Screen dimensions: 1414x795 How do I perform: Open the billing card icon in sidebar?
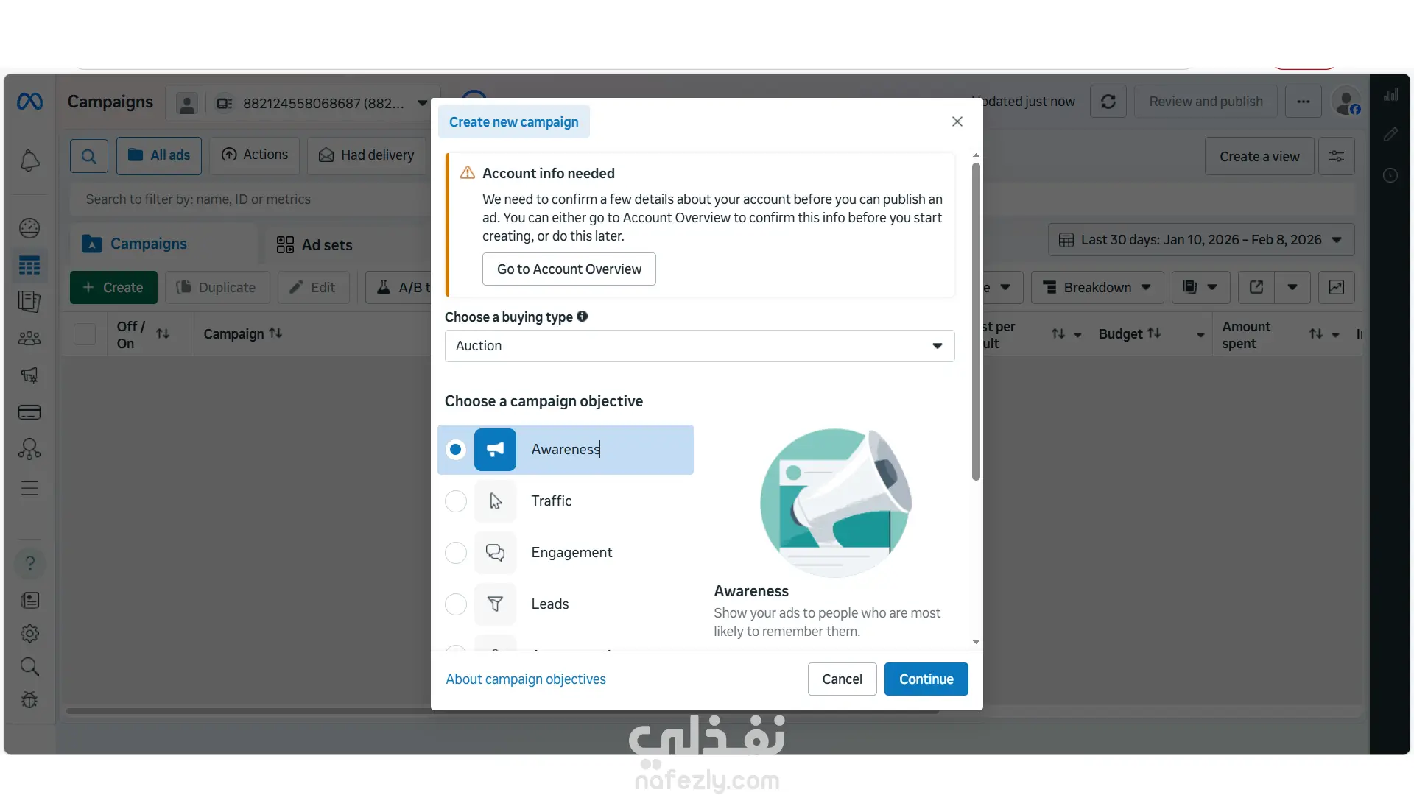[29, 412]
